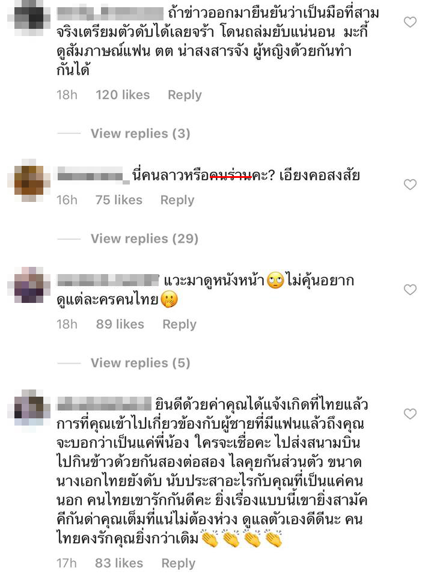440x577 pixels.
Task: Expand View replies (5)
Action: click(x=140, y=363)
